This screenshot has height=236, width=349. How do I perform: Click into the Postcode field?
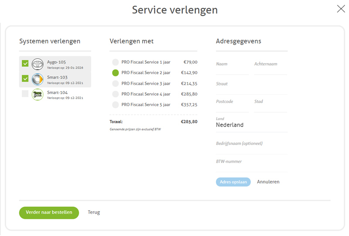(x=232, y=105)
